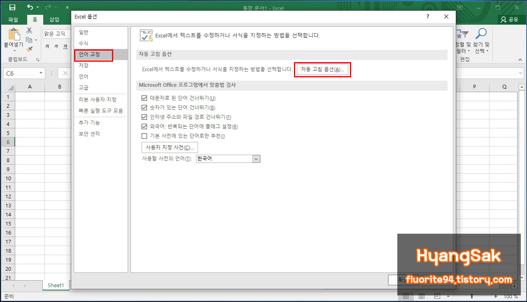Screen dimensions: 527x302
Task: Click the 100% zoom level
Action: click(511, 296)
